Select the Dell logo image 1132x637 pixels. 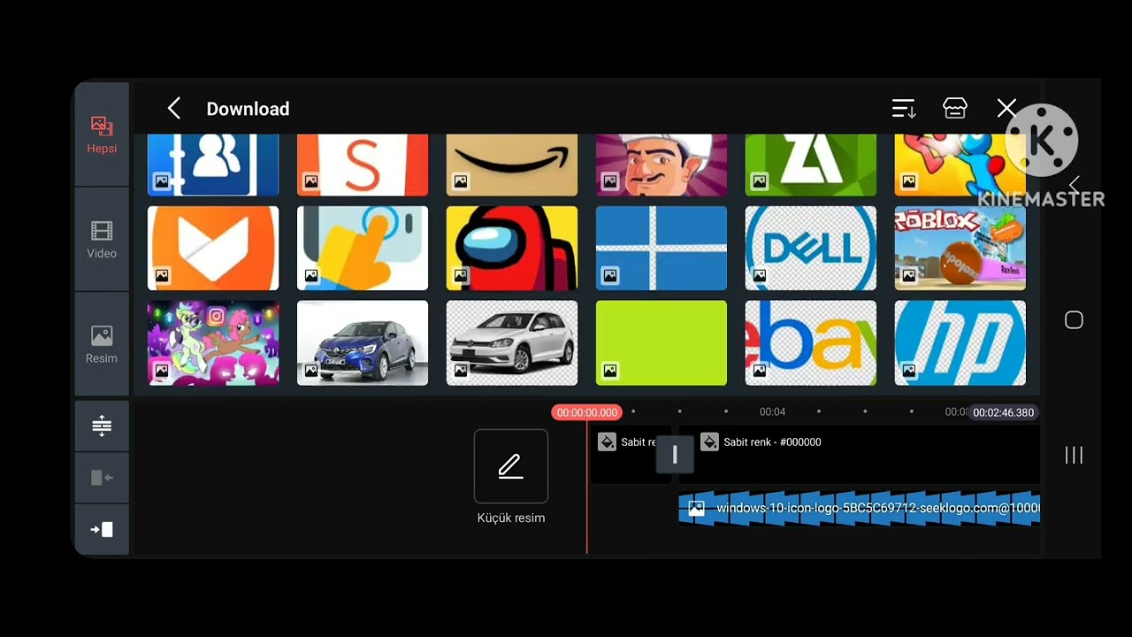811,249
